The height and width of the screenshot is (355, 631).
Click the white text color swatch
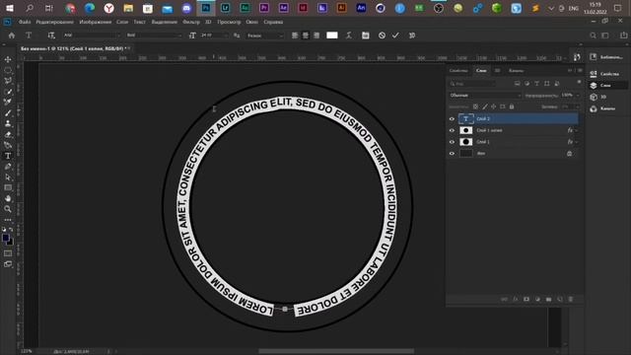332,35
